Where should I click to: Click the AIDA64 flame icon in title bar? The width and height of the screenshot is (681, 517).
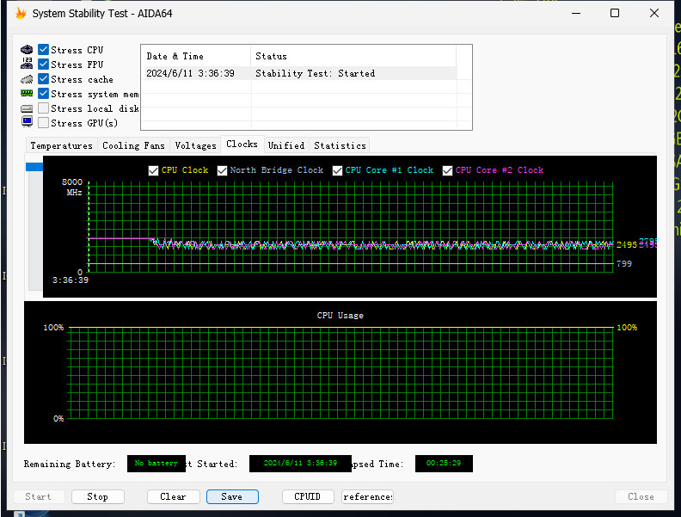coord(21,14)
